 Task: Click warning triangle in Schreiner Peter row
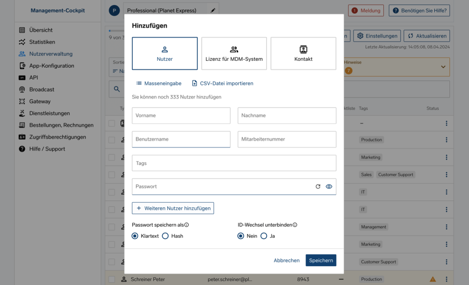tap(433, 279)
